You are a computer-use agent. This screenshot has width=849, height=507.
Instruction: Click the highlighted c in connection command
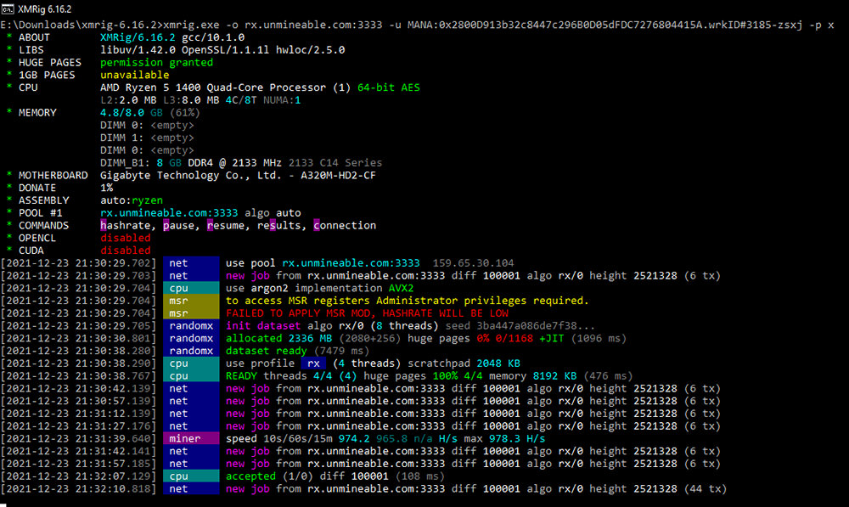pyautogui.click(x=317, y=225)
